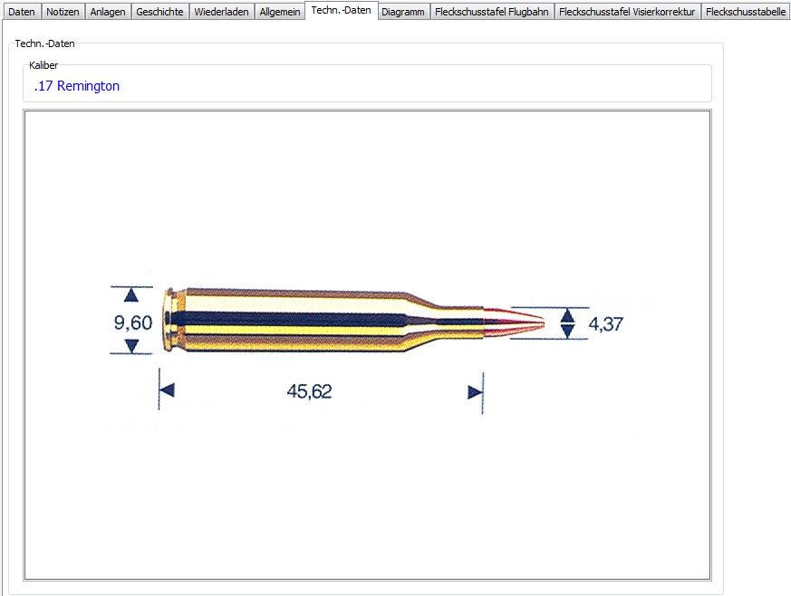Switch to the Fleckschusstabelle tab
This screenshot has height=596, width=791.
pyautogui.click(x=746, y=12)
